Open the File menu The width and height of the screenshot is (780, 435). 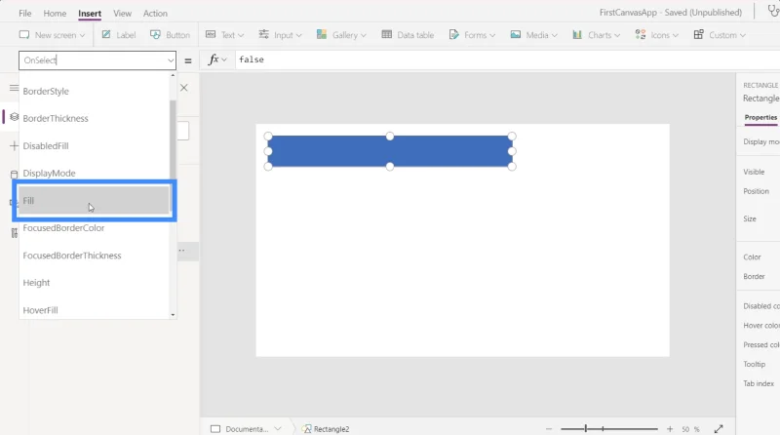coord(25,14)
